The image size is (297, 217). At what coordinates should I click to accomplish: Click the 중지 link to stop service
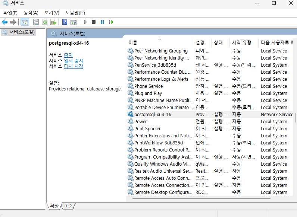(68, 55)
